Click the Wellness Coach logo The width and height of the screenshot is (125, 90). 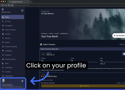click(3, 9)
